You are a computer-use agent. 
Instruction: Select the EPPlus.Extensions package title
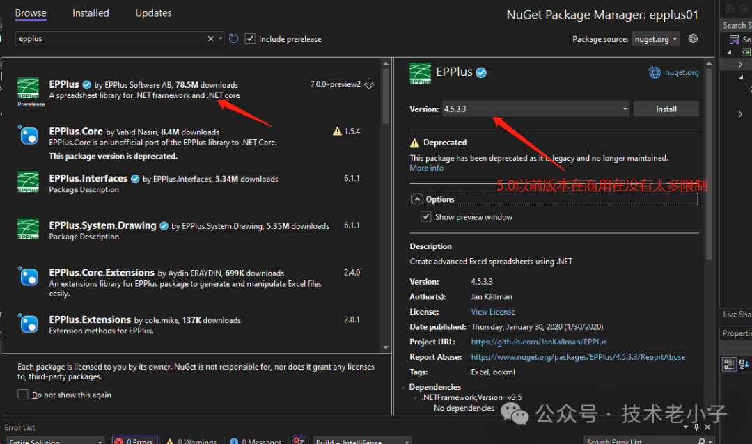pos(90,319)
